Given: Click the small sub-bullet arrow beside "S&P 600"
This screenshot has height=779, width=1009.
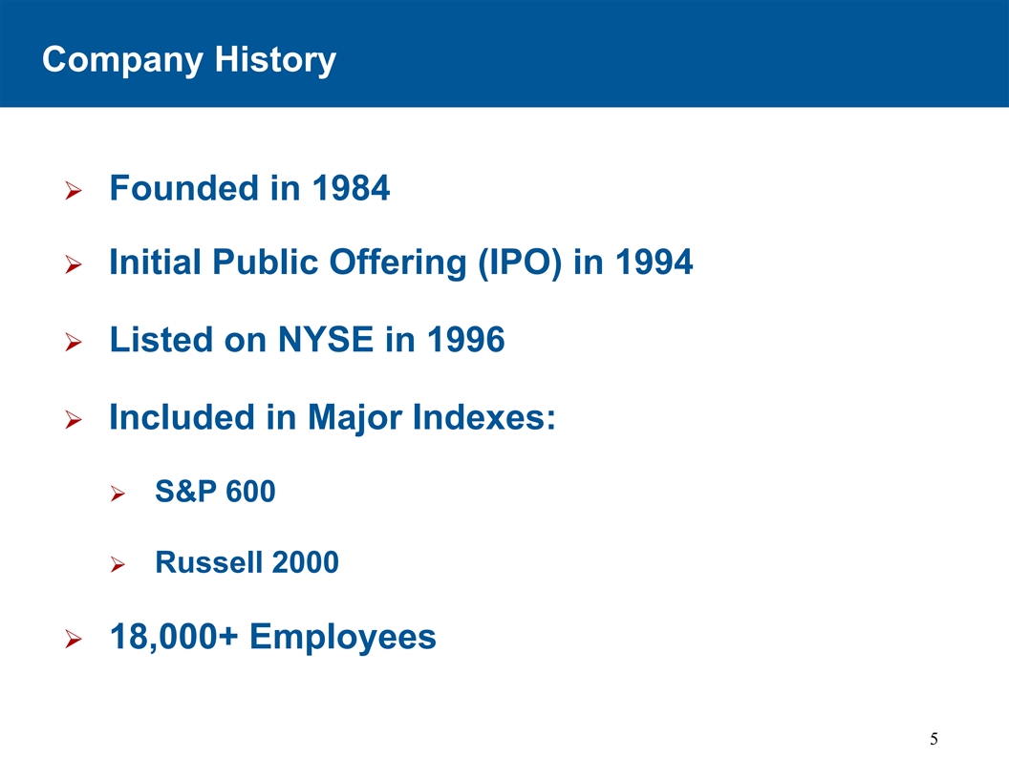Looking at the screenshot, I should tap(118, 494).
